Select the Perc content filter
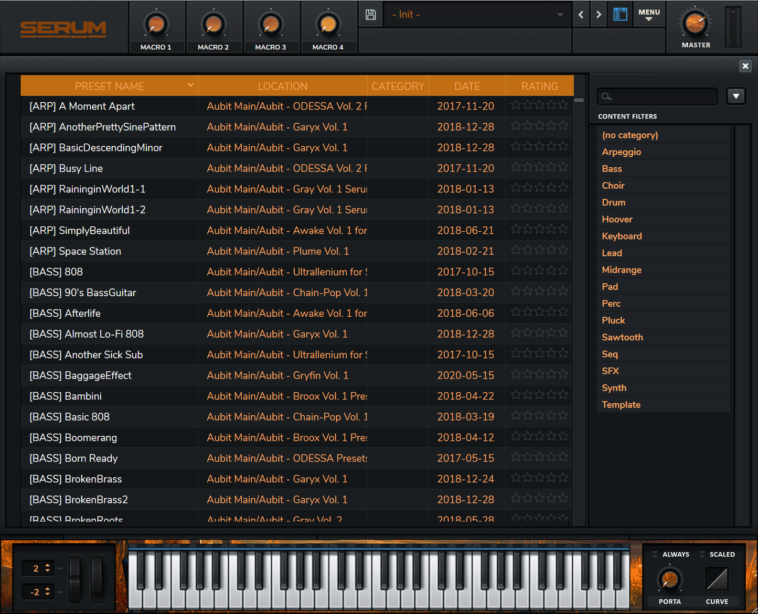758x614 pixels. pyautogui.click(x=664, y=303)
